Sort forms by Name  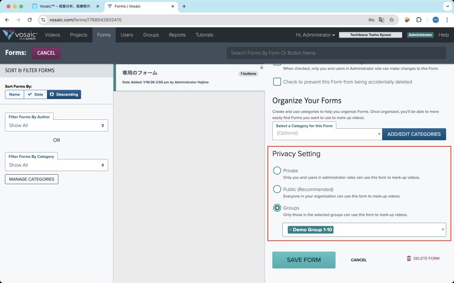click(x=15, y=94)
